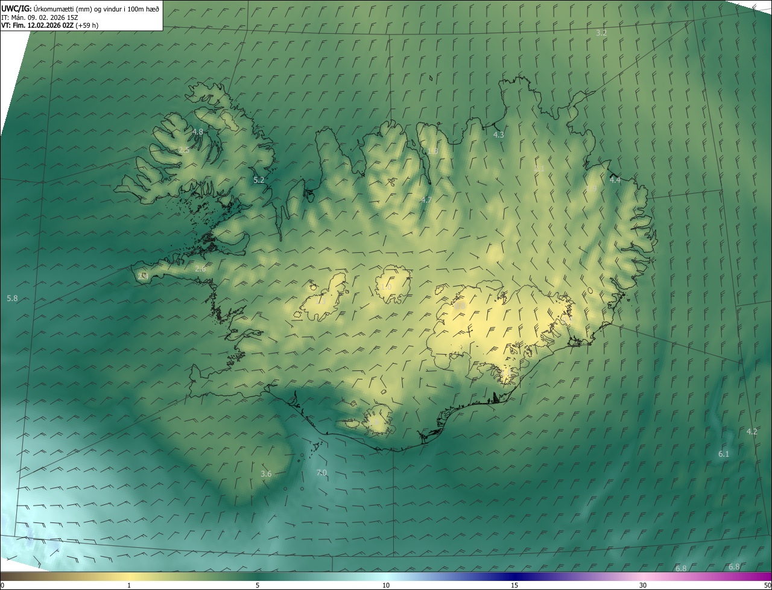Click the 5.8 value over the western sea

pos(12,298)
